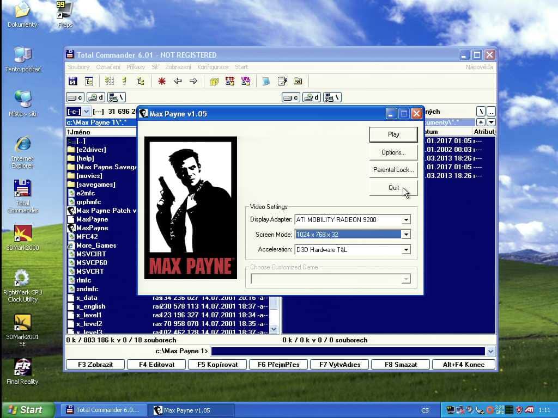Select the [movies] folder

pos(89,176)
